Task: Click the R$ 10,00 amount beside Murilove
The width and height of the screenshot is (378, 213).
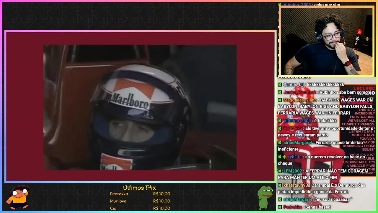Action: 162,201
